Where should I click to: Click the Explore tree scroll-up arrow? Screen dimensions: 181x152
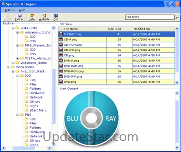pos(53,28)
